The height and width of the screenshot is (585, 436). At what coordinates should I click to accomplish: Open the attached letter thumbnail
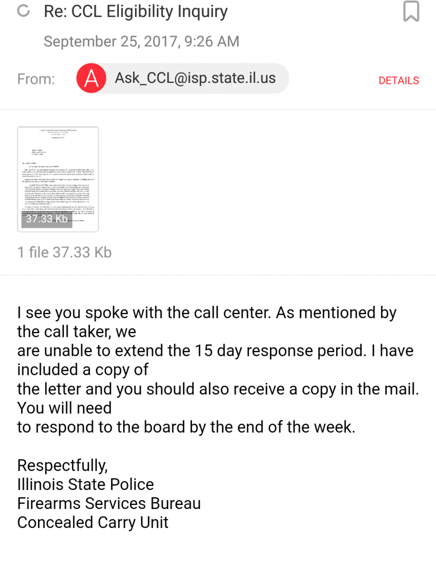58,179
